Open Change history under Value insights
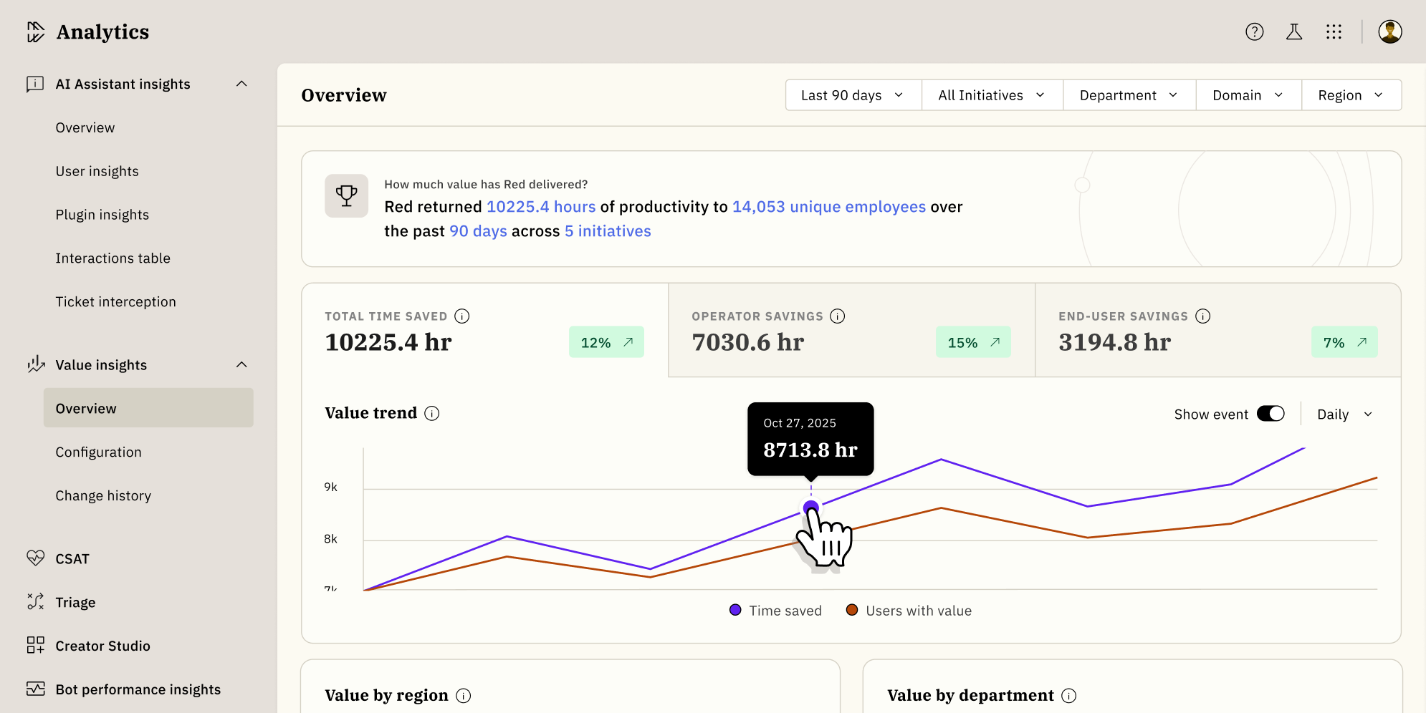Image resolution: width=1426 pixels, height=713 pixels. point(103,496)
